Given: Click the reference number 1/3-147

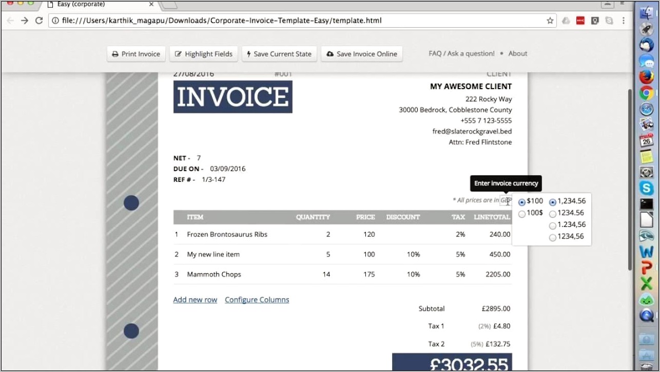Looking at the screenshot, I should tap(213, 179).
